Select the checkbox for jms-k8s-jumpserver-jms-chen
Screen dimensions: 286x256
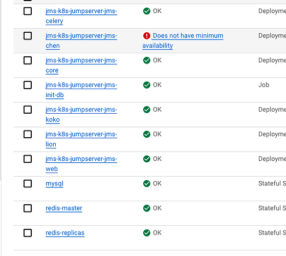(x=28, y=36)
